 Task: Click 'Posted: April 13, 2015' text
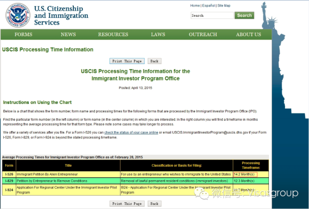tap(135, 88)
